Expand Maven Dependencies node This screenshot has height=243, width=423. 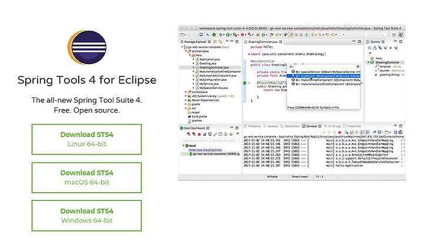click(186, 100)
